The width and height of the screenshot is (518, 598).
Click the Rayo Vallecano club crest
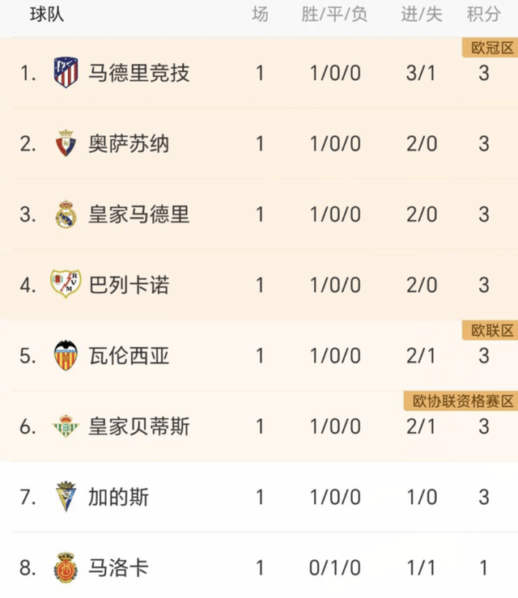click(x=66, y=284)
